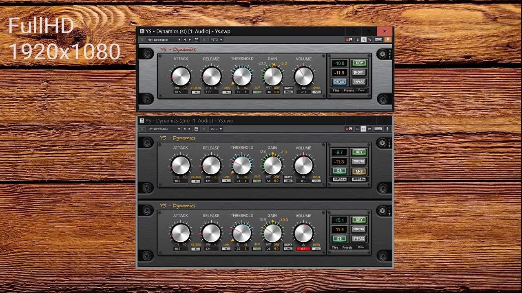Viewport: 522px width, 293px height.
Task: Click SMOOTH button in (st) plugin
Action: 359,72
